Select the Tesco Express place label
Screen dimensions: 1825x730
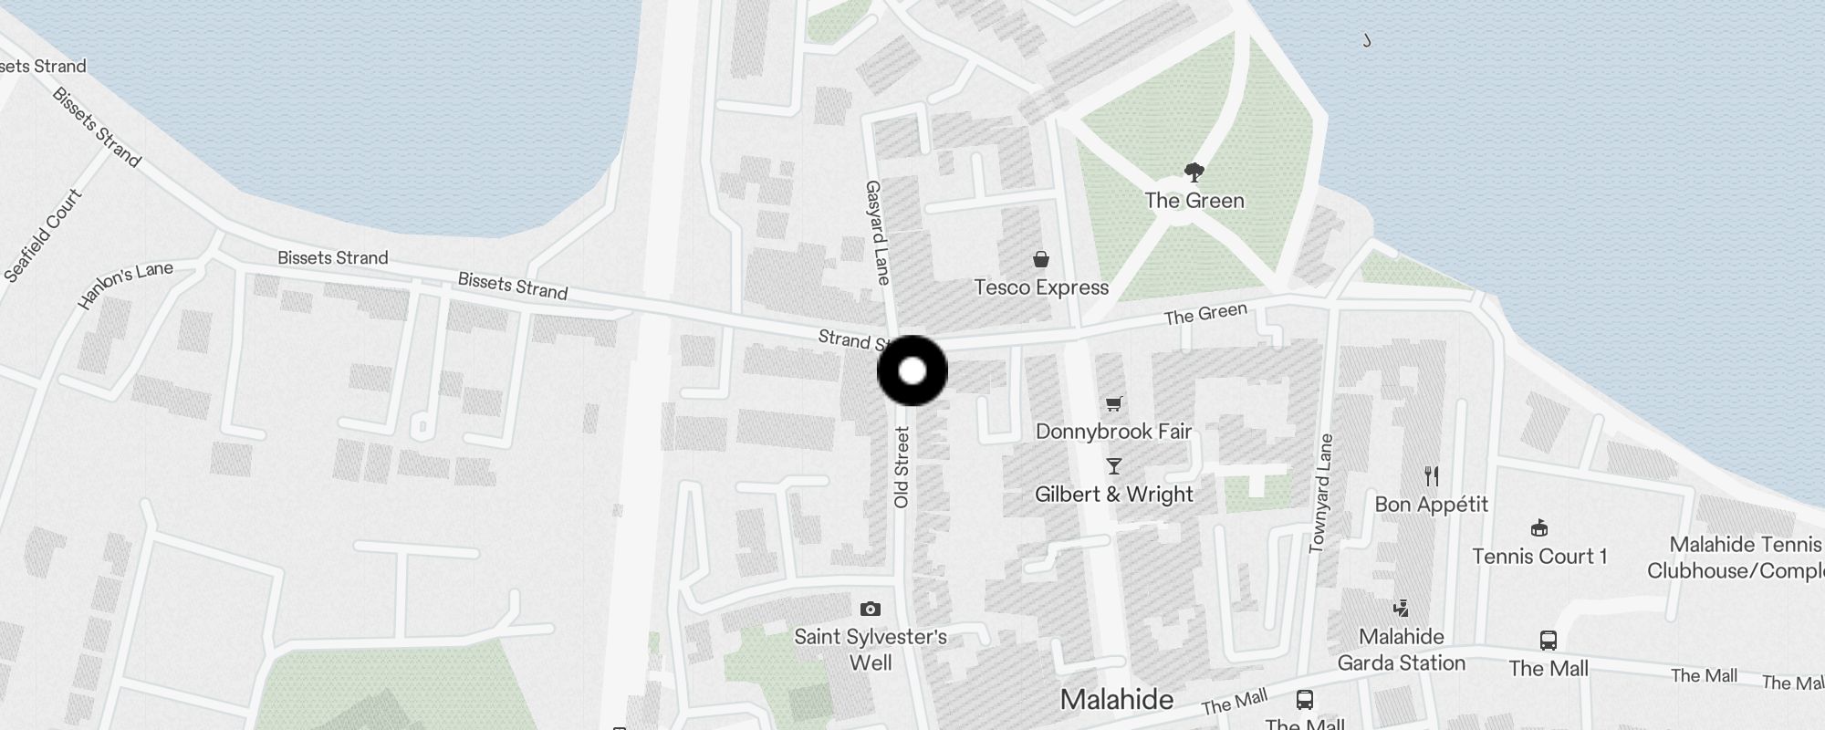click(1041, 287)
